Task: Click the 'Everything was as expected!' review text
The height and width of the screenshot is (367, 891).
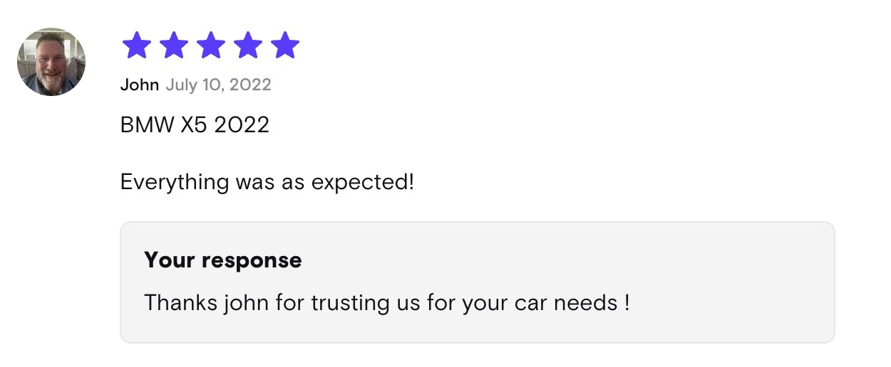Action: coord(267,182)
